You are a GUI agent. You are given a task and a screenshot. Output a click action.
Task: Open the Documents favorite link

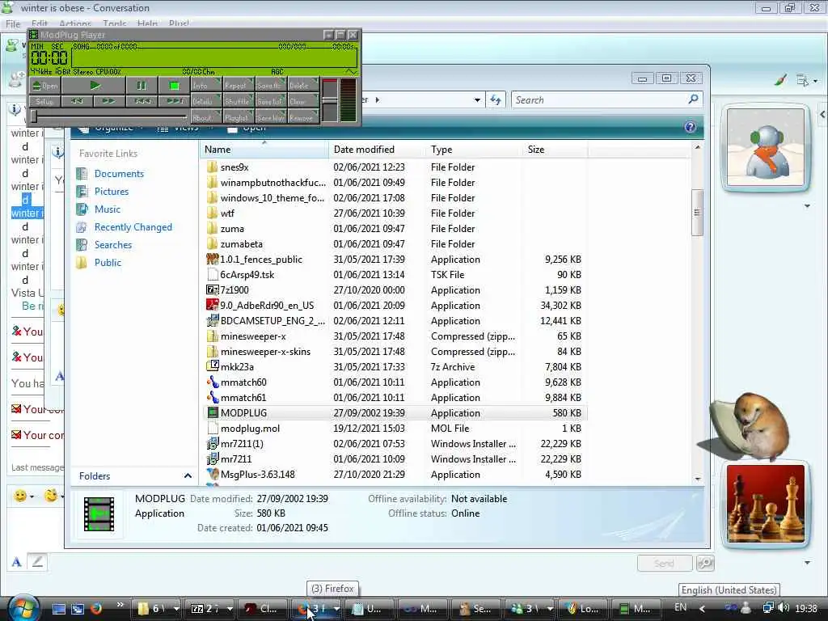click(x=119, y=174)
